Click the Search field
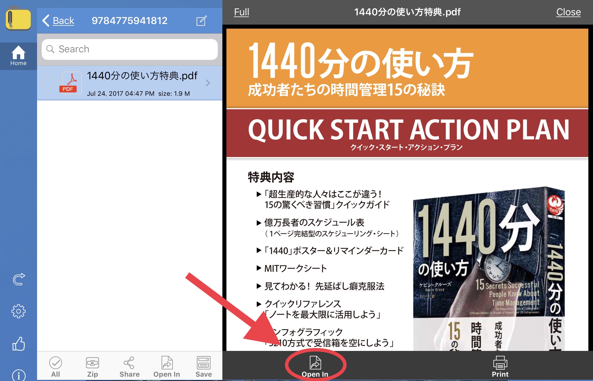This screenshot has height=381, width=593. (130, 49)
